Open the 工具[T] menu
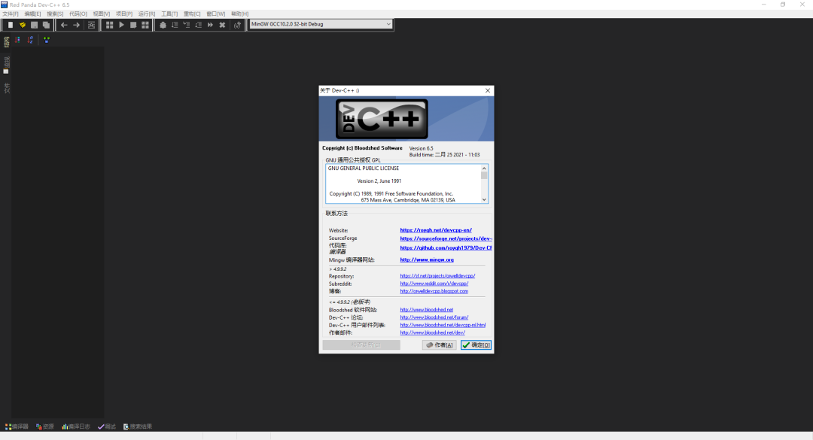The width and height of the screenshot is (813, 440). click(x=169, y=13)
